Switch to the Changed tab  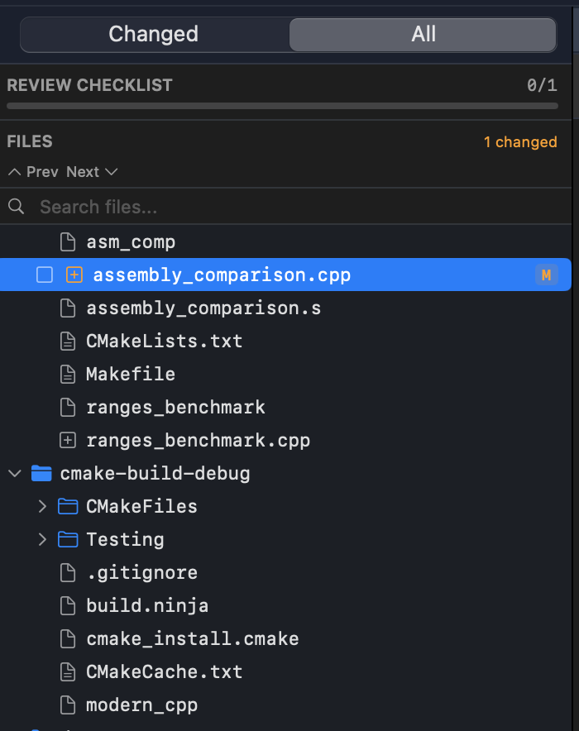pos(153,34)
